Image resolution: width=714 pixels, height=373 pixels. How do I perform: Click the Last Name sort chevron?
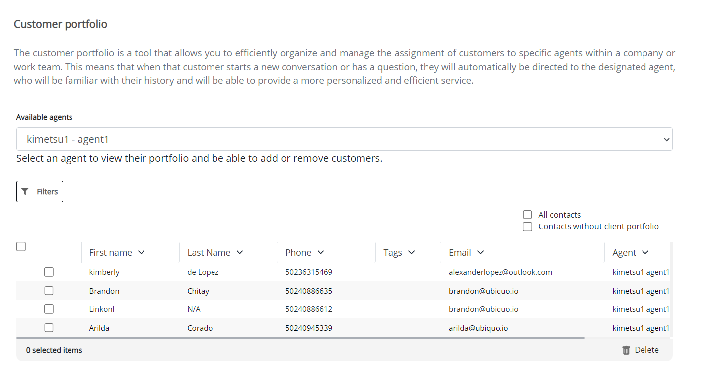(240, 252)
